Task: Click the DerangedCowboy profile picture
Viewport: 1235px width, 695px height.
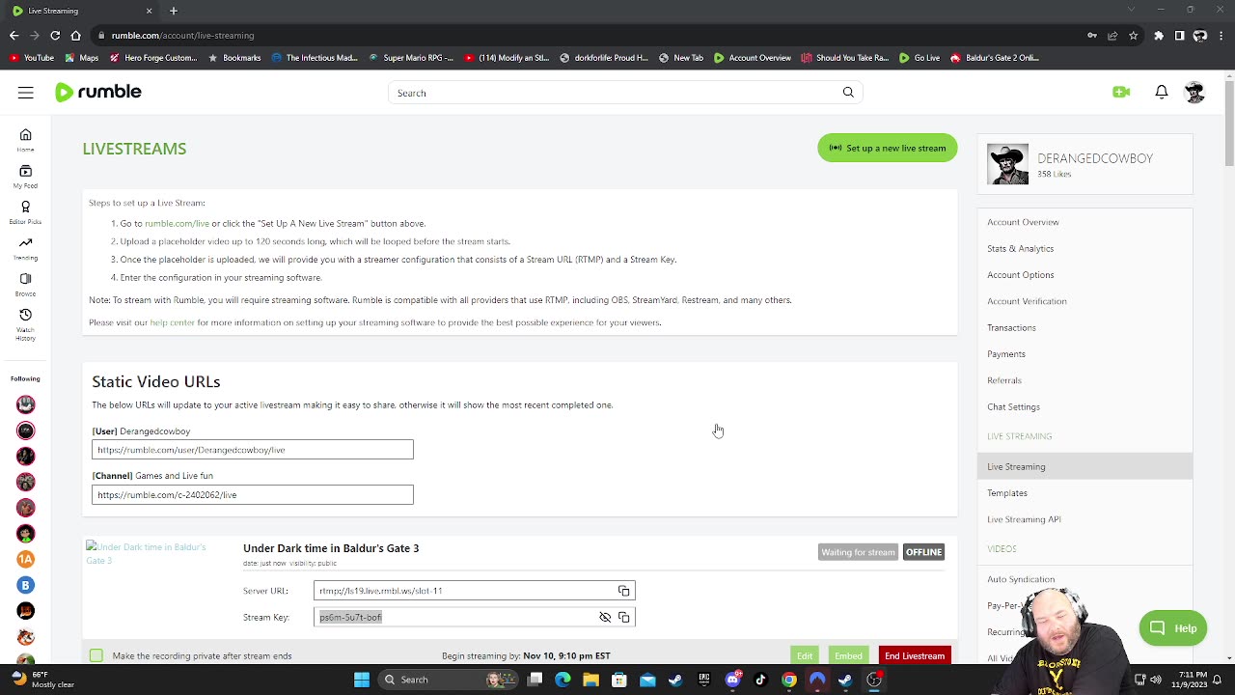Action: [1007, 164]
